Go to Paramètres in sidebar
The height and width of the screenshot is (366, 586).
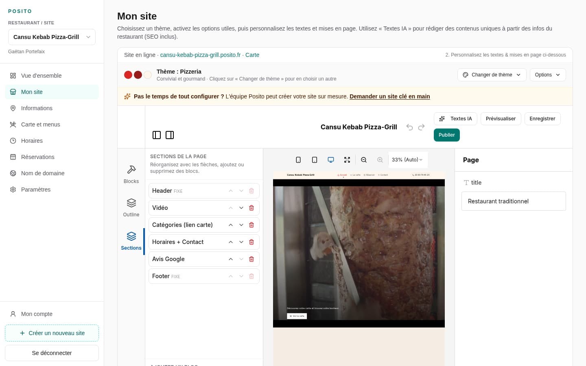point(52,190)
